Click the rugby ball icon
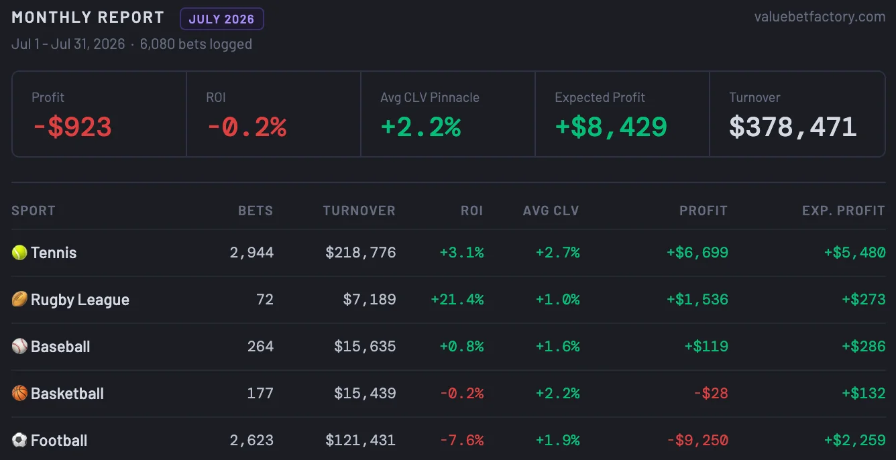896x460 pixels. [x=19, y=300]
